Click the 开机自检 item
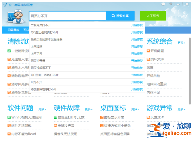Screen dimensions: 195x141 [153, 76]
